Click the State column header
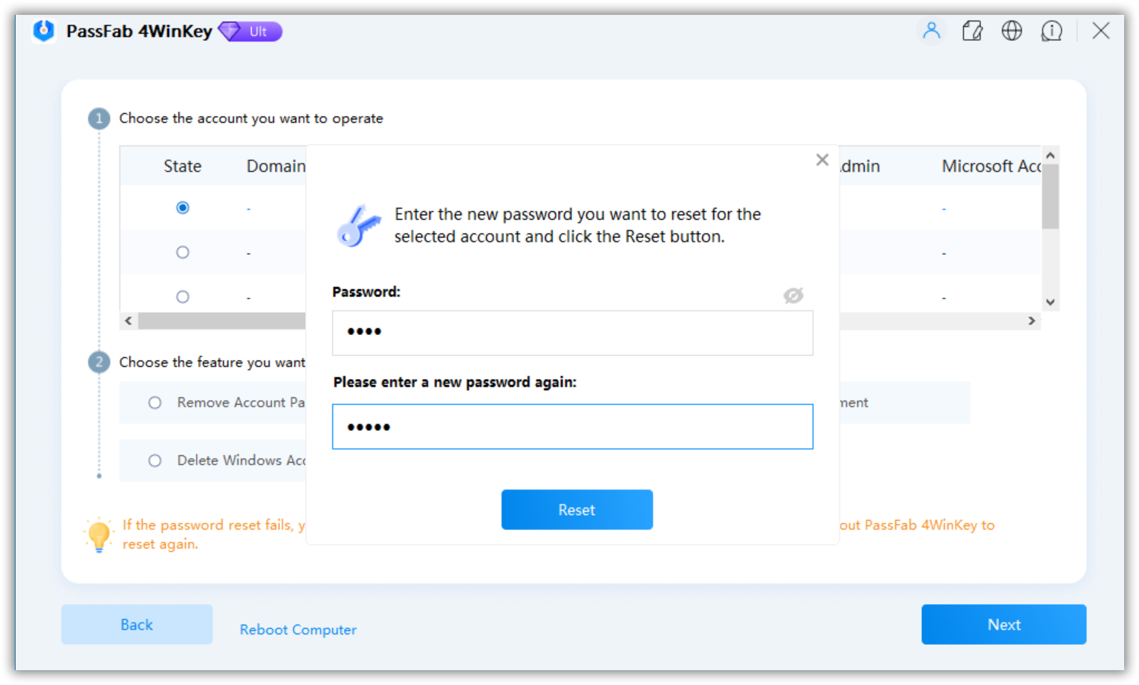 tap(182, 166)
